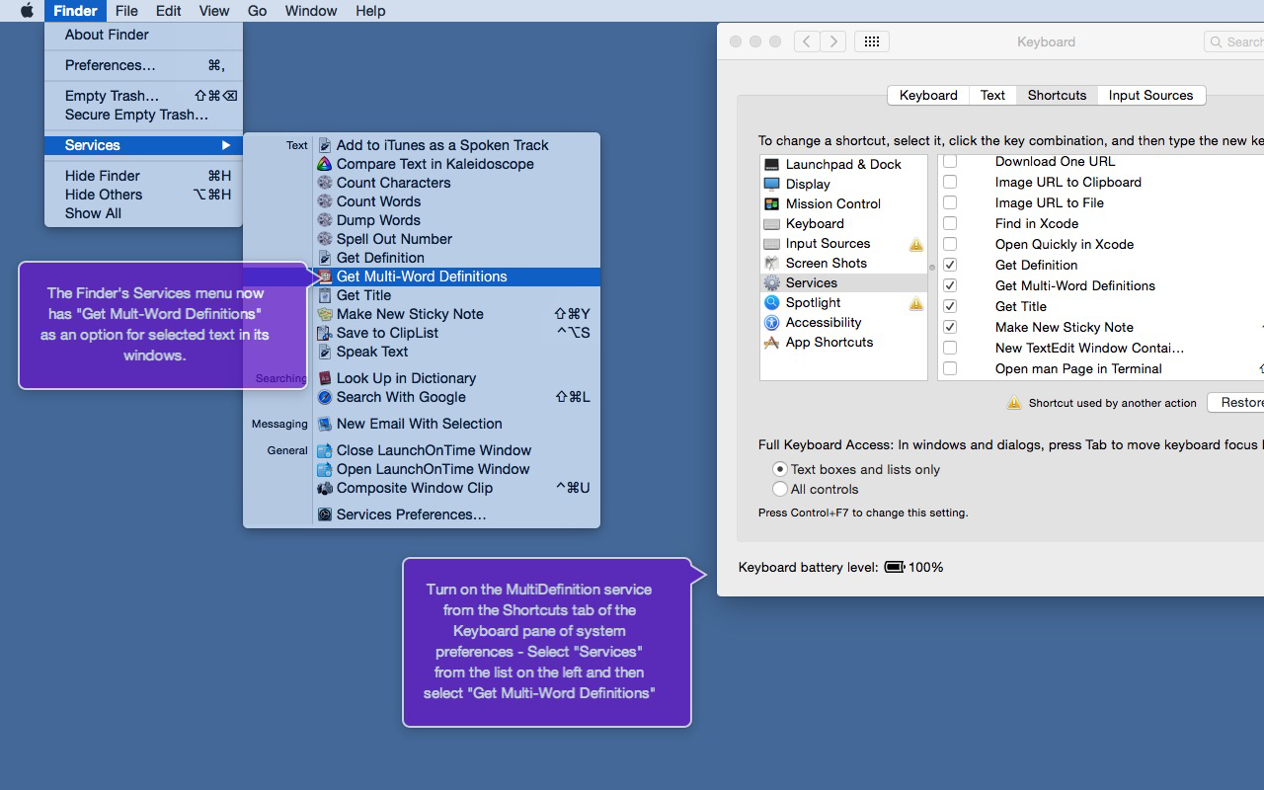Screen dimensions: 1264x790
Task: Click the Show All grid icon button
Action: pyautogui.click(x=871, y=41)
